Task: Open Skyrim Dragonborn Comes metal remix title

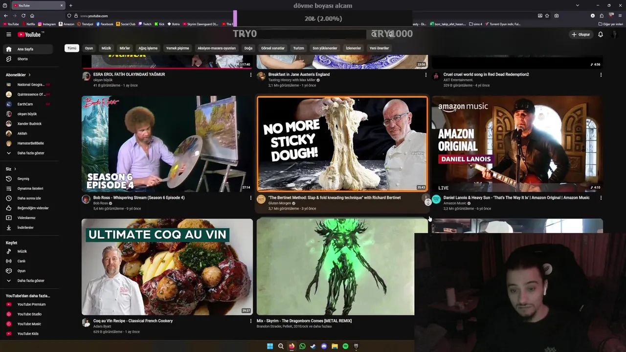Action: pos(304,321)
